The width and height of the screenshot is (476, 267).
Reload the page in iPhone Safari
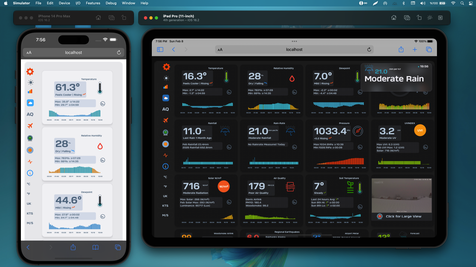click(x=119, y=53)
